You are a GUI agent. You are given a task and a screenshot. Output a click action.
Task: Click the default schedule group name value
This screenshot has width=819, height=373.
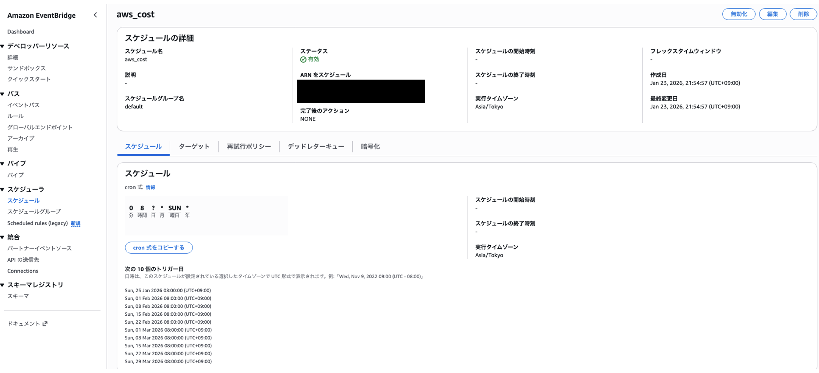point(134,107)
